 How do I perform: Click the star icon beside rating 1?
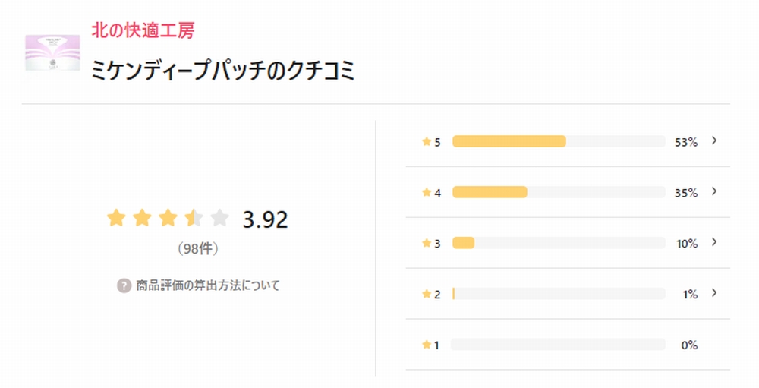click(427, 345)
